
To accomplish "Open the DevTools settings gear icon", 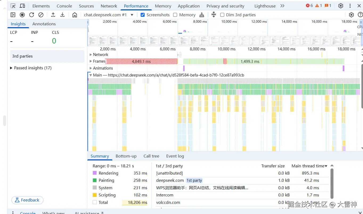I will pyautogui.click(x=341, y=6).
